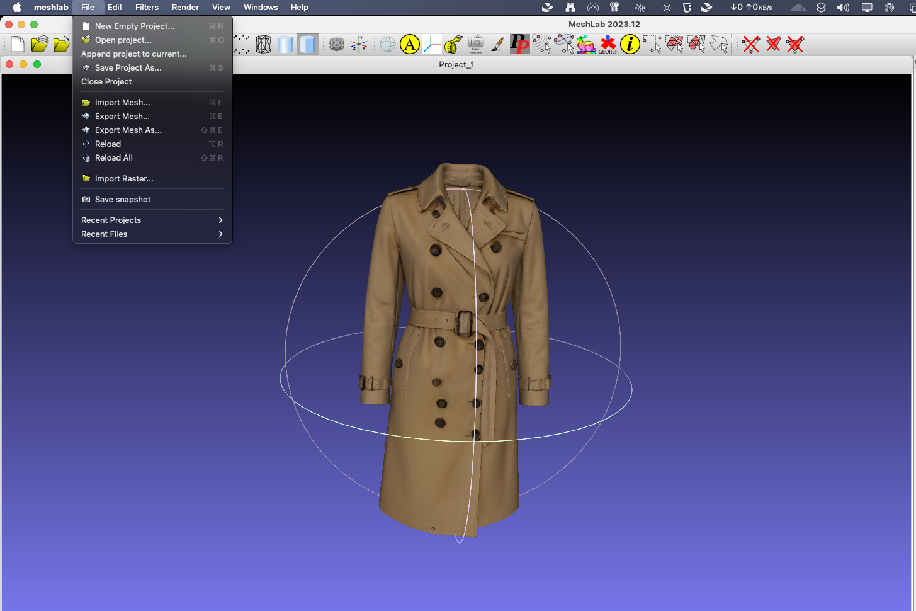The height and width of the screenshot is (611, 916).
Task: Choose the Z-painting brush tool
Action: click(497, 44)
